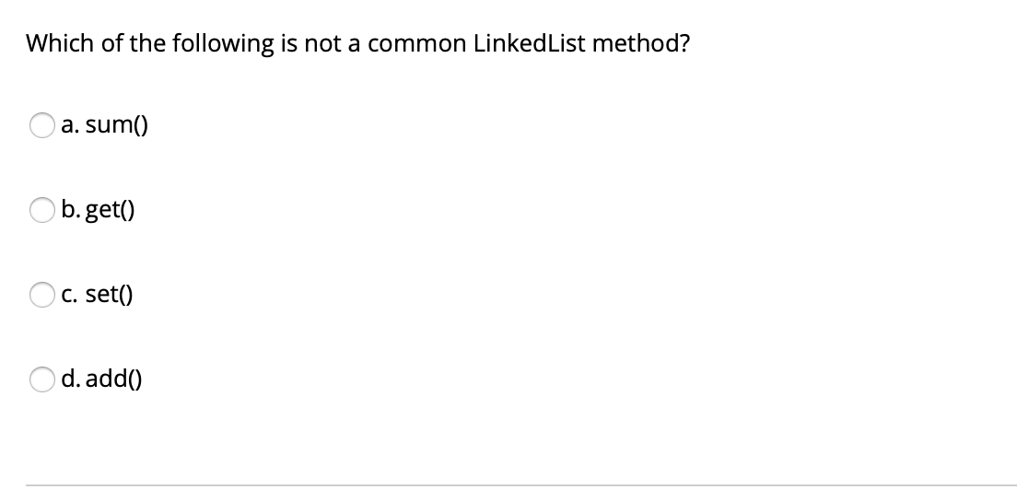Mark the radio button beside add()
Screen dimensions: 1017x490
(x=41, y=379)
